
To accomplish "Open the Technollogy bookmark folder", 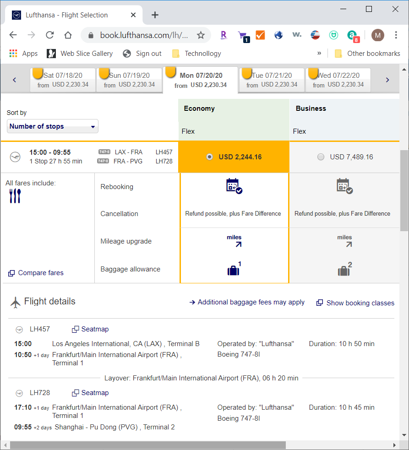I will (197, 54).
